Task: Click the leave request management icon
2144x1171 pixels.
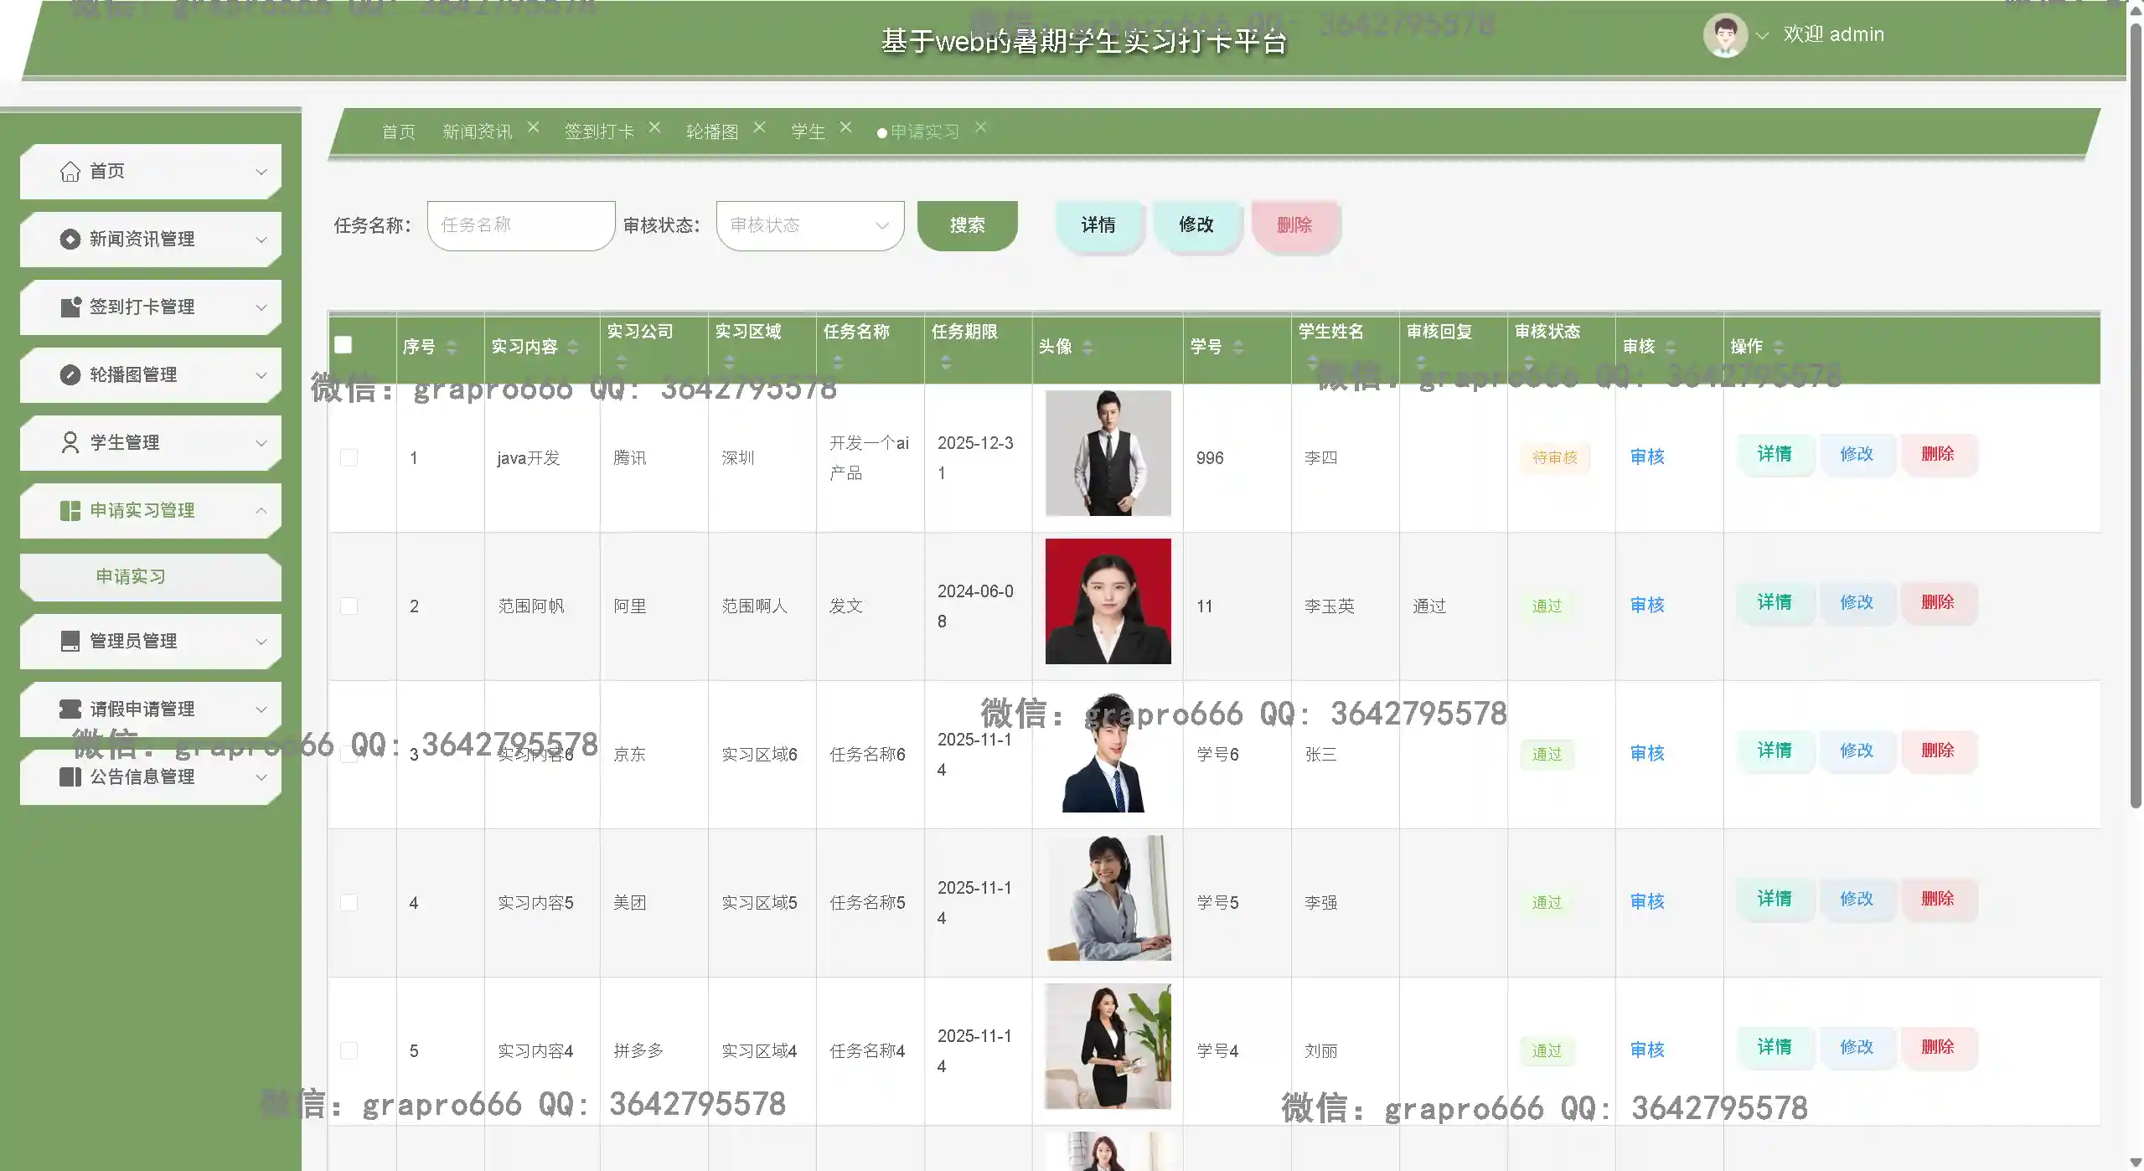Action: (x=70, y=709)
